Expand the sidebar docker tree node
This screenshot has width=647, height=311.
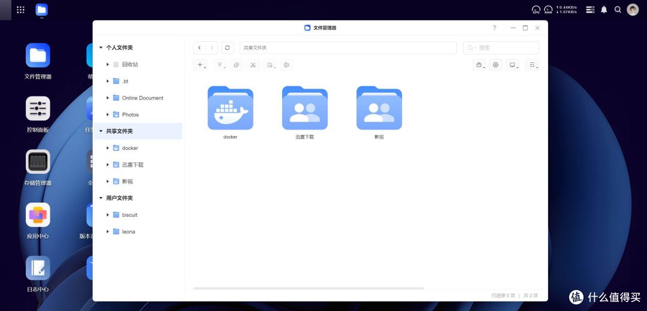(x=108, y=147)
